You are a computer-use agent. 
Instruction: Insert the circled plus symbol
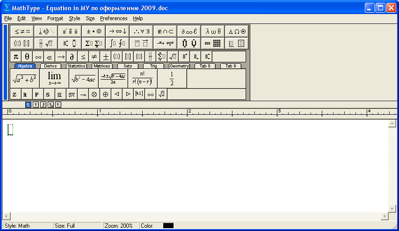pyautogui.click(x=105, y=94)
